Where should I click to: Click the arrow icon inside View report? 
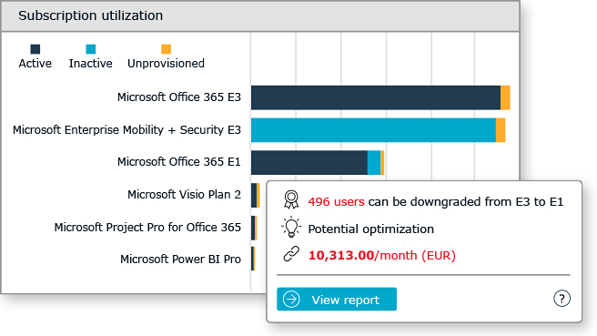(x=291, y=299)
